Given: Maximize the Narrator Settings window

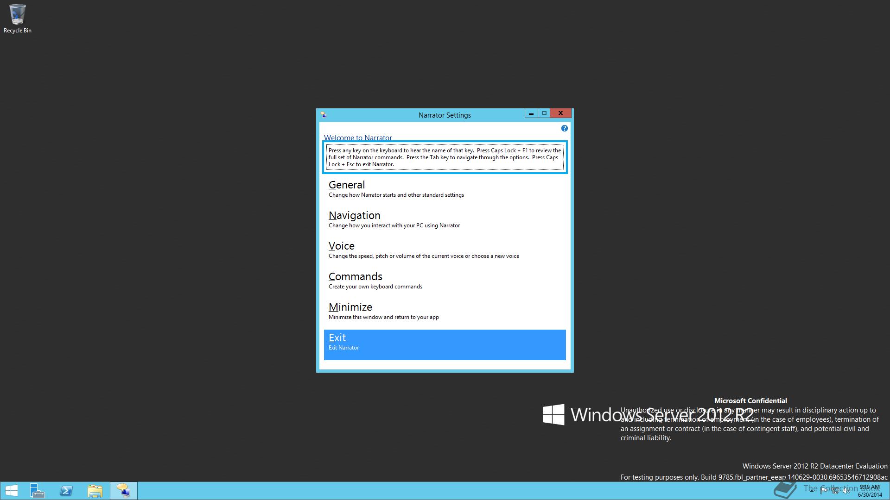Looking at the screenshot, I should coord(544,113).
